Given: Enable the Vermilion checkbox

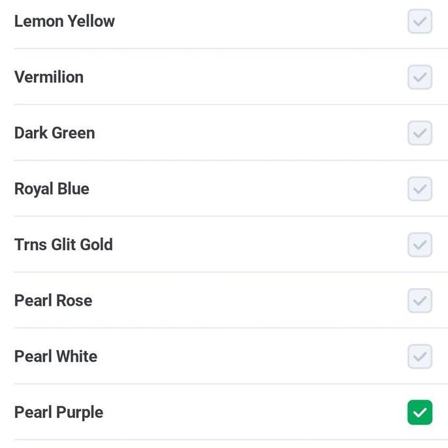Looking at the screenshot, I should tap(420, 77).
